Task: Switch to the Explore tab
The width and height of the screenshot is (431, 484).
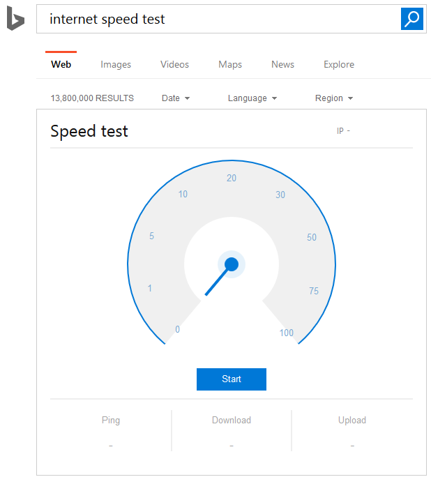Action: [x=339, y=64]
